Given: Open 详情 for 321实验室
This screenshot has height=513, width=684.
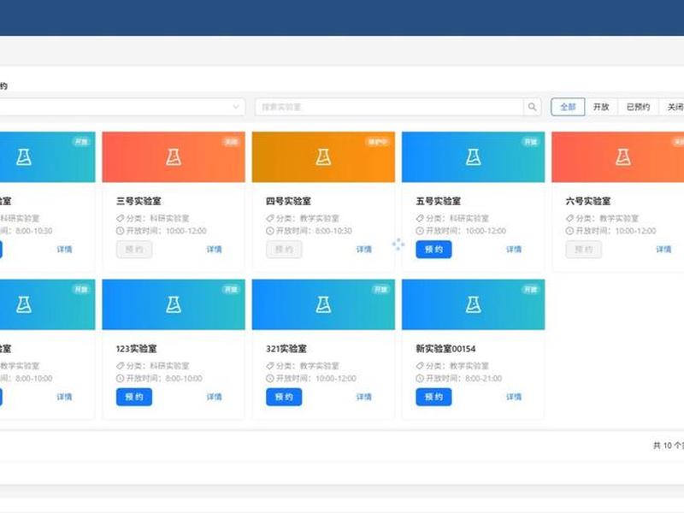Looking at the screenshot, I should pos(364,397).
